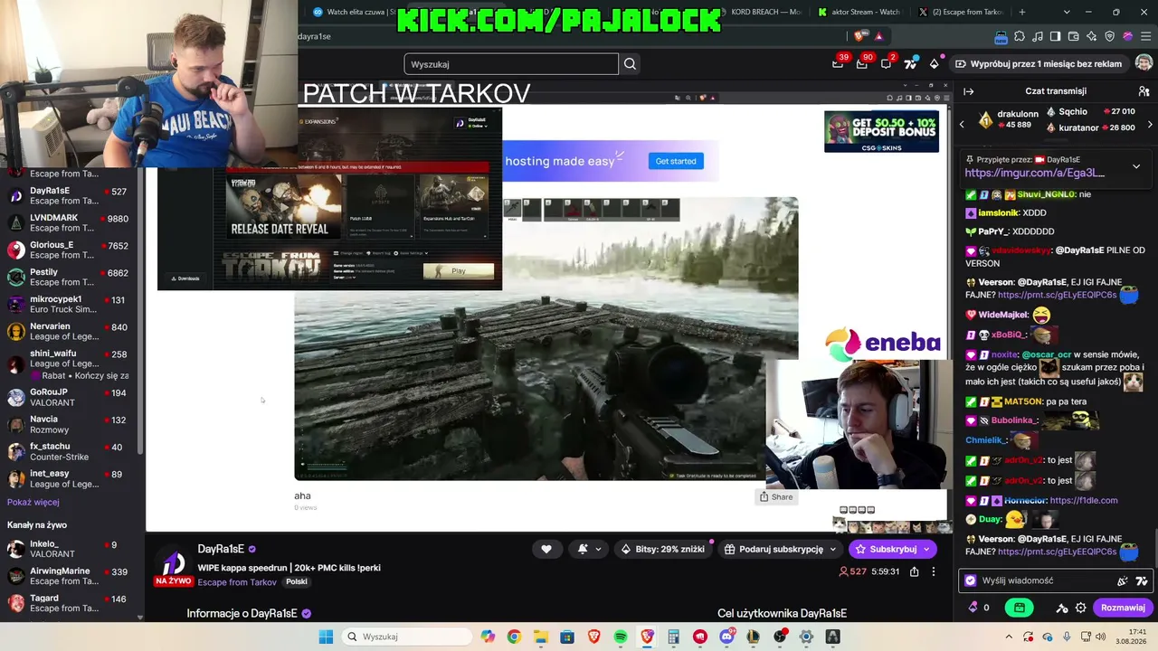Expand gift subscription dropdown chevron
This screenshot has height=651, width=1158.
833,549
